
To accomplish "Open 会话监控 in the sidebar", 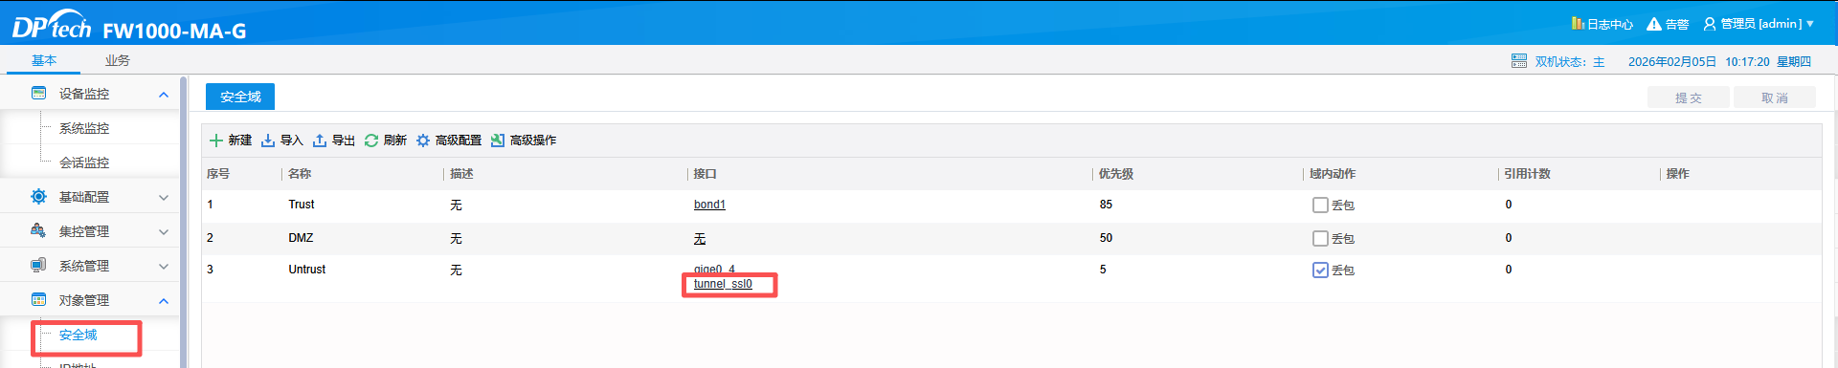I will (x=84, y=162).
